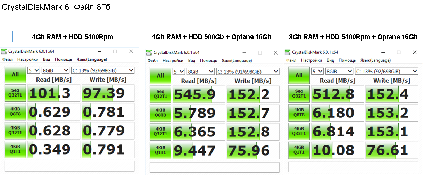Click comment text field in right window
The height and width of the screenshot is (175, 423).
pyautogui.click(x=353, y=166)
